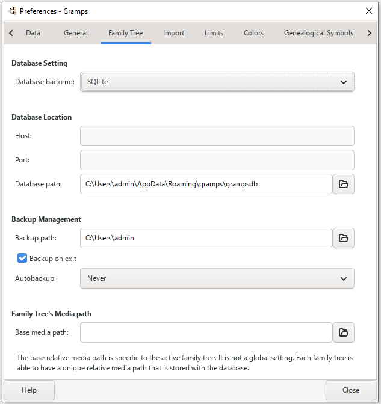Open the Database backend dropdown
Image resolution: width=381 pixels, height=404 pixels.
(217, 82)
